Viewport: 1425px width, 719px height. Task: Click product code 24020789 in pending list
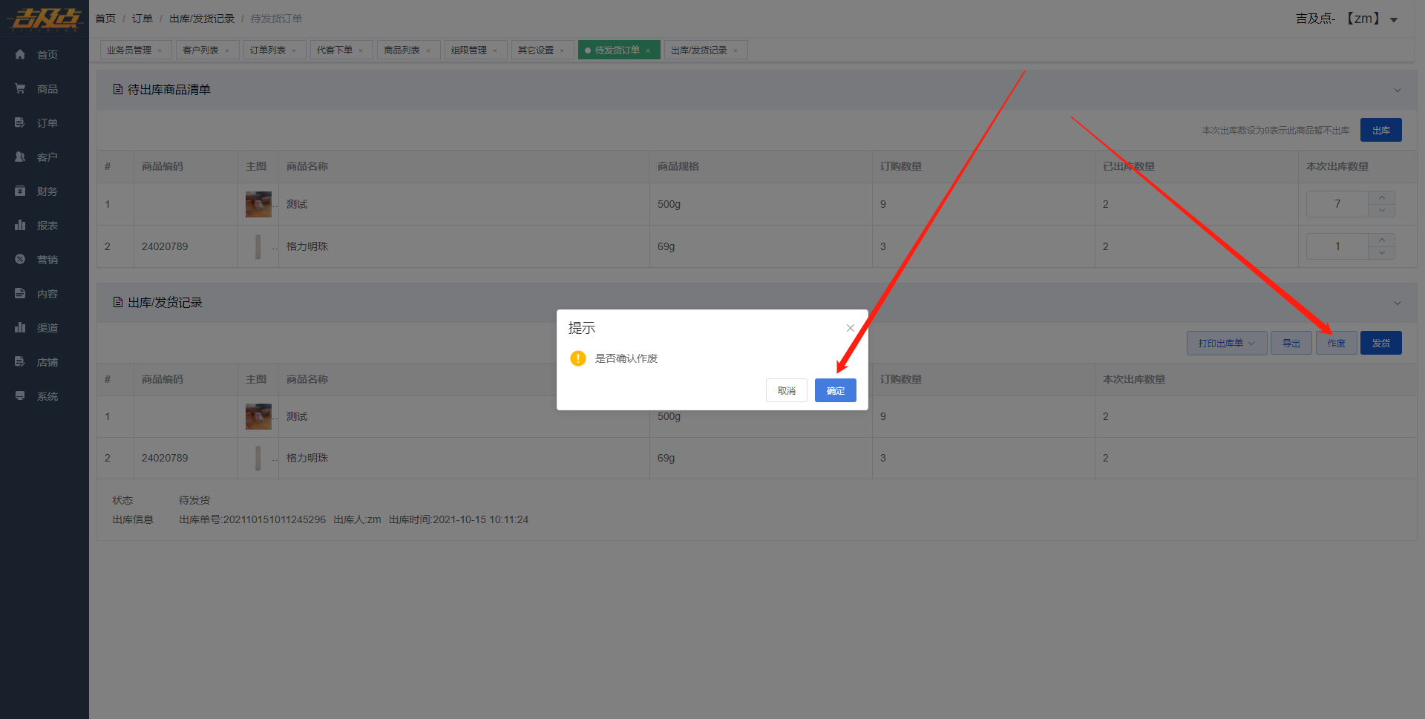pos(165,246)
